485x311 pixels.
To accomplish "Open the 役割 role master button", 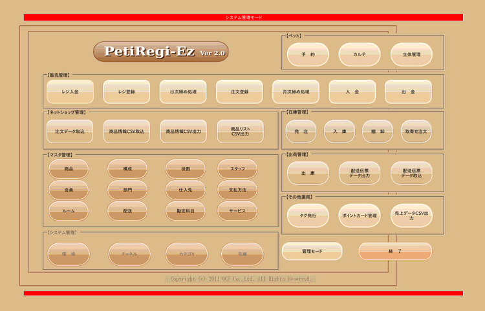I will 186,169.
